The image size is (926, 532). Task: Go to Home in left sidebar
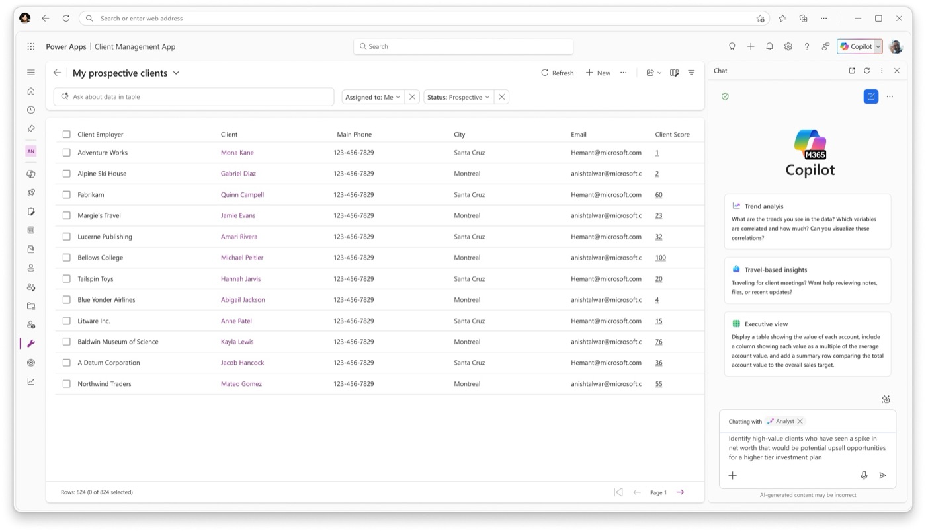tap(31, 91)
